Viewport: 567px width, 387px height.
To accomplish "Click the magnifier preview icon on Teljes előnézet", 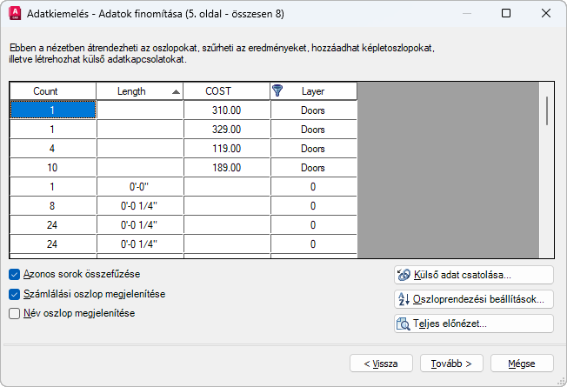I will tap(404, 324).
